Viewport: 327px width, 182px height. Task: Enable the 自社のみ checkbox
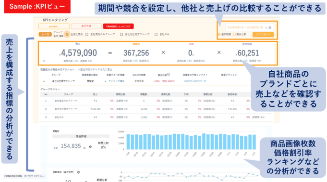[156, 34]
